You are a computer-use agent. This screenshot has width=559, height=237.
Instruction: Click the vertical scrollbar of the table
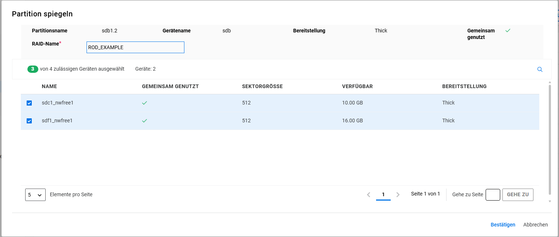pos(550,138)
